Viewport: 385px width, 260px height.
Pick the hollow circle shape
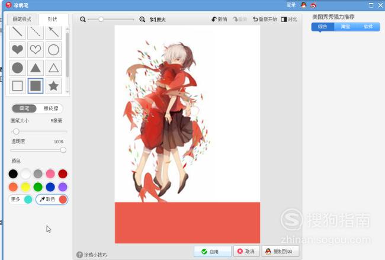(53, 50)
